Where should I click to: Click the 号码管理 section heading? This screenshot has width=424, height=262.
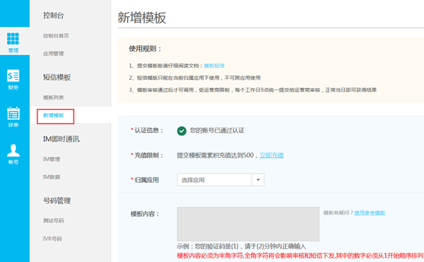[x=57, y=201]
